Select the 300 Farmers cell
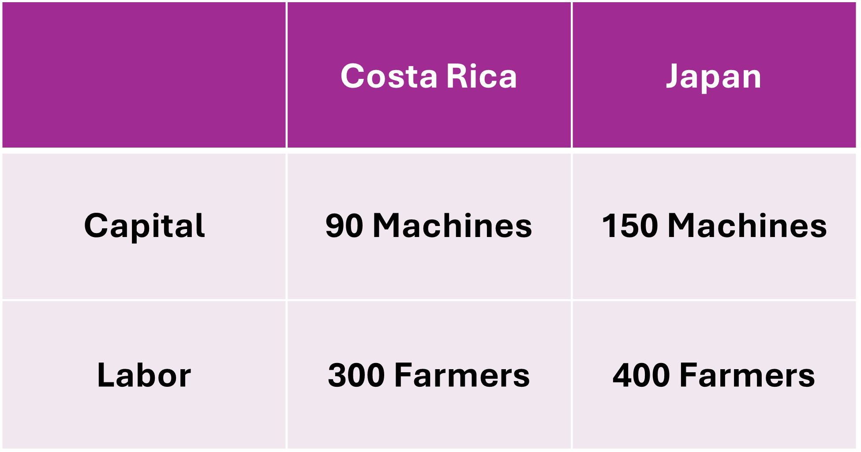The height and width of the screenshot is (452, 861). [x=429, y=375]
